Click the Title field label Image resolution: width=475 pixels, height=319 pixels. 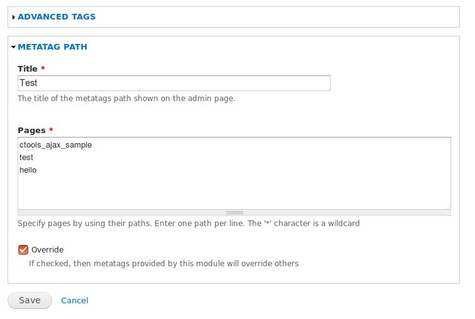coord(28,68)
